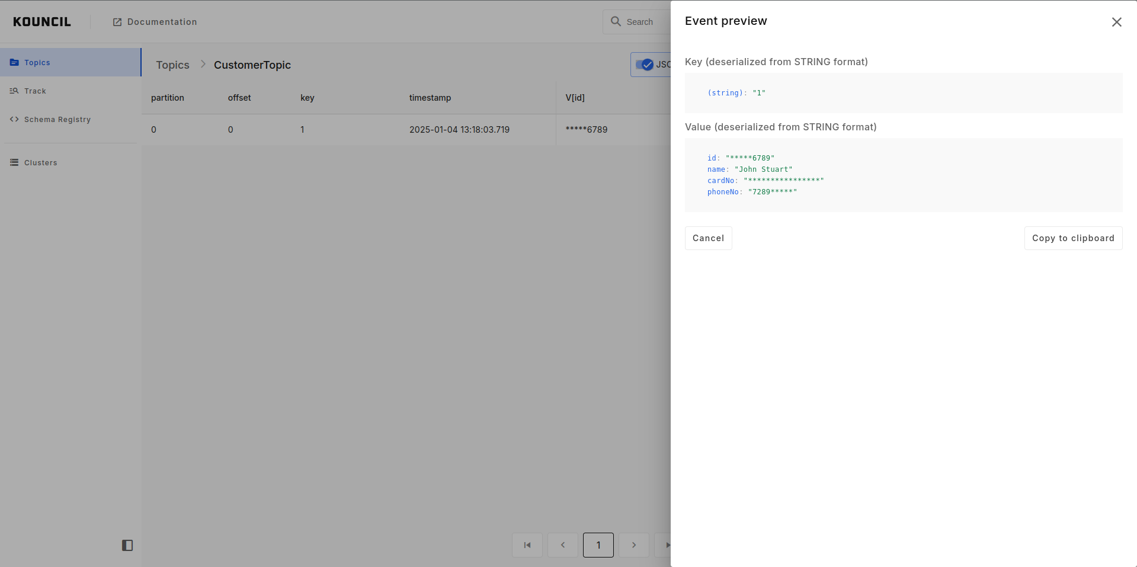Click the Schema Registry code icon
The height and width of the screenshot is (567, 1137).
[x=14, y=120]
